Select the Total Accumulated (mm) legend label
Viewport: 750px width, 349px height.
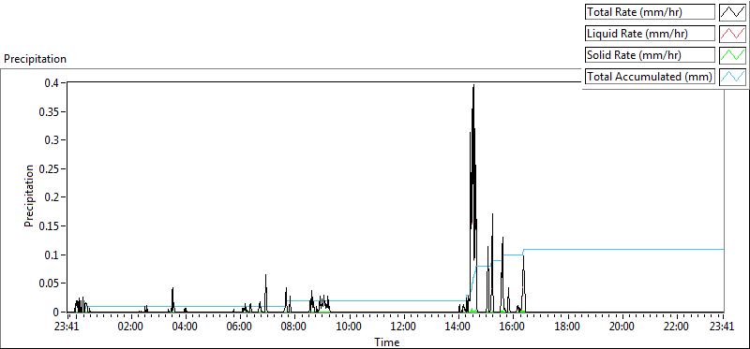pyautogui.click(x=650, y=77)
